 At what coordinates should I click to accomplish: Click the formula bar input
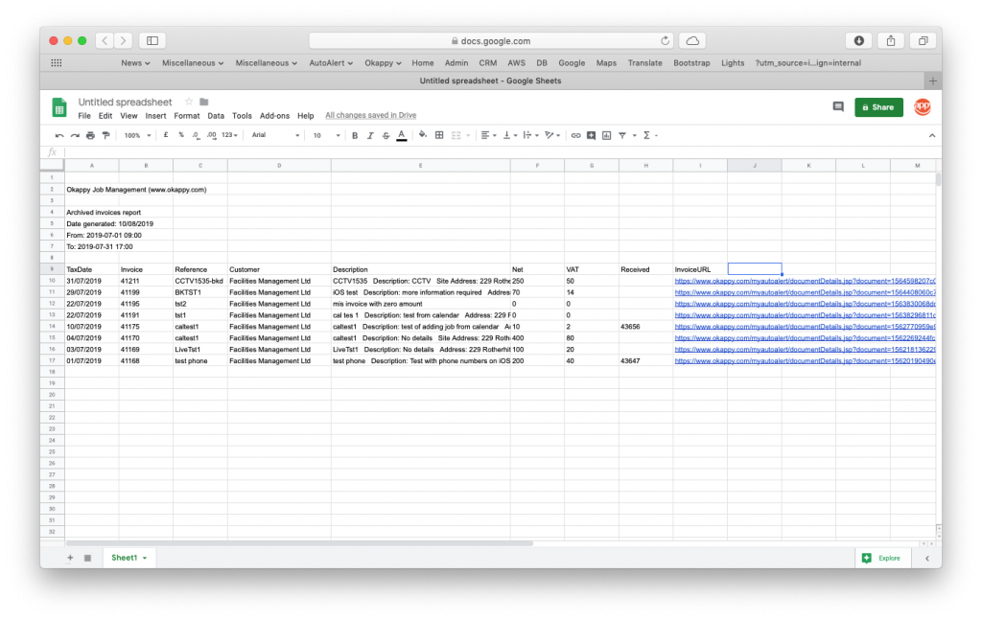coord(500,152)
